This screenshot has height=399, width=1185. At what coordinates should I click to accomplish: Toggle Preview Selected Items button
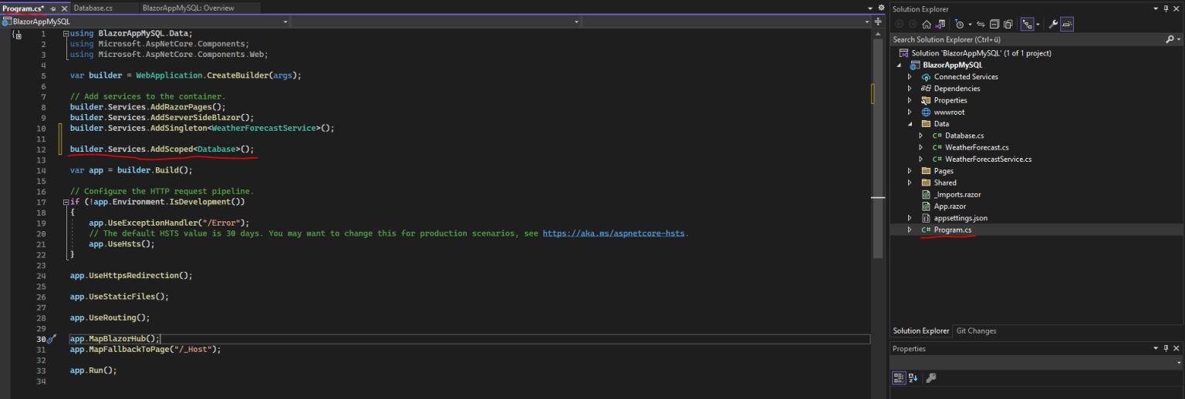[1067, 24]
